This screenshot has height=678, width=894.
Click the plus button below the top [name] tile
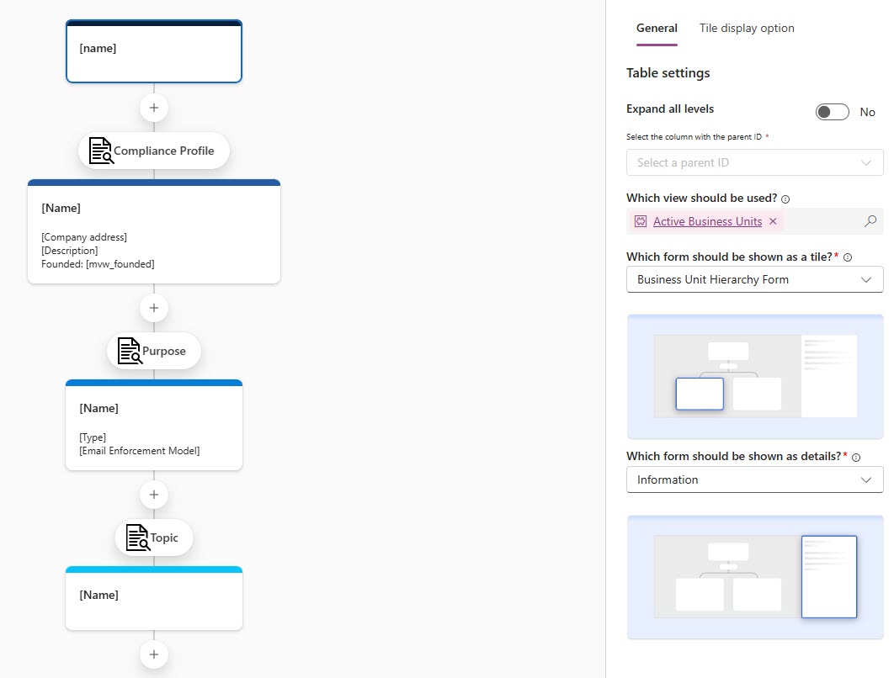[x=154, y=108]
